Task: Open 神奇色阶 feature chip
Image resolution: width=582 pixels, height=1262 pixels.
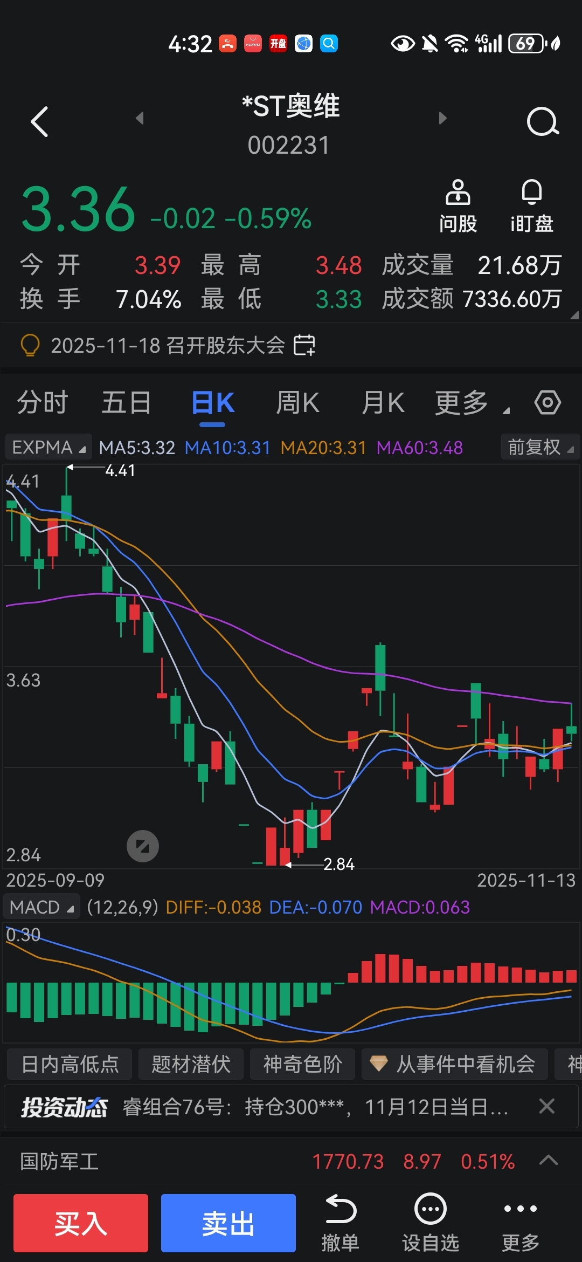Action: [x=302, y=1064]
